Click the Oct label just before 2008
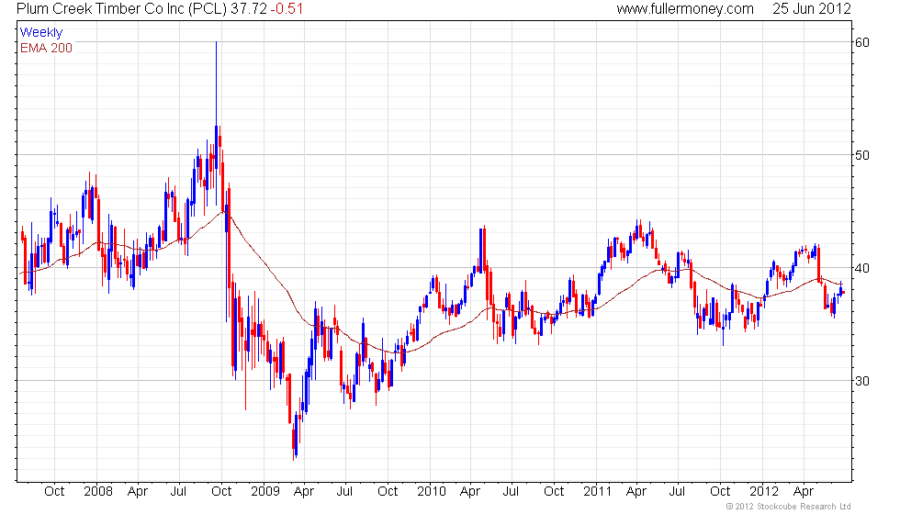The image size is (900, 514). pos(54,491)
